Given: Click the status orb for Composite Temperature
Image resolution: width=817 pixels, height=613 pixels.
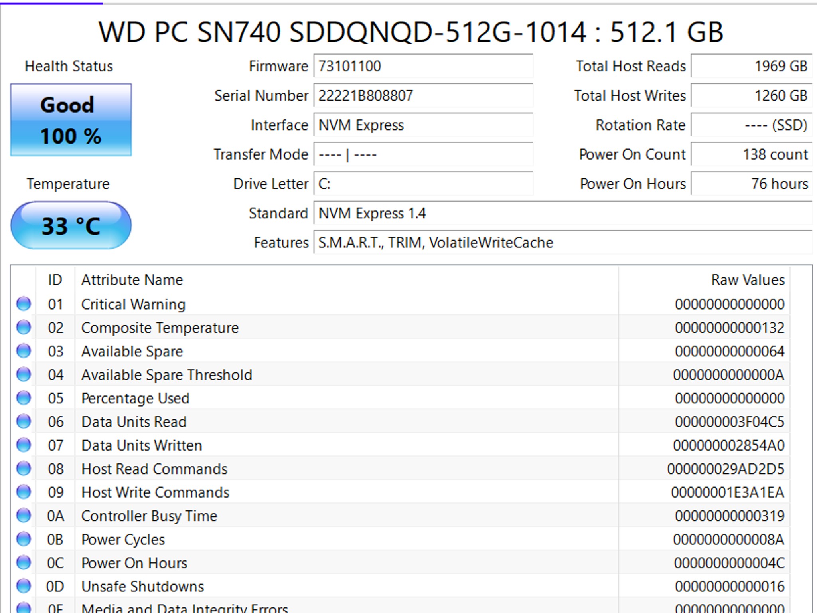Looking at the screenshot, I should 24,327.
